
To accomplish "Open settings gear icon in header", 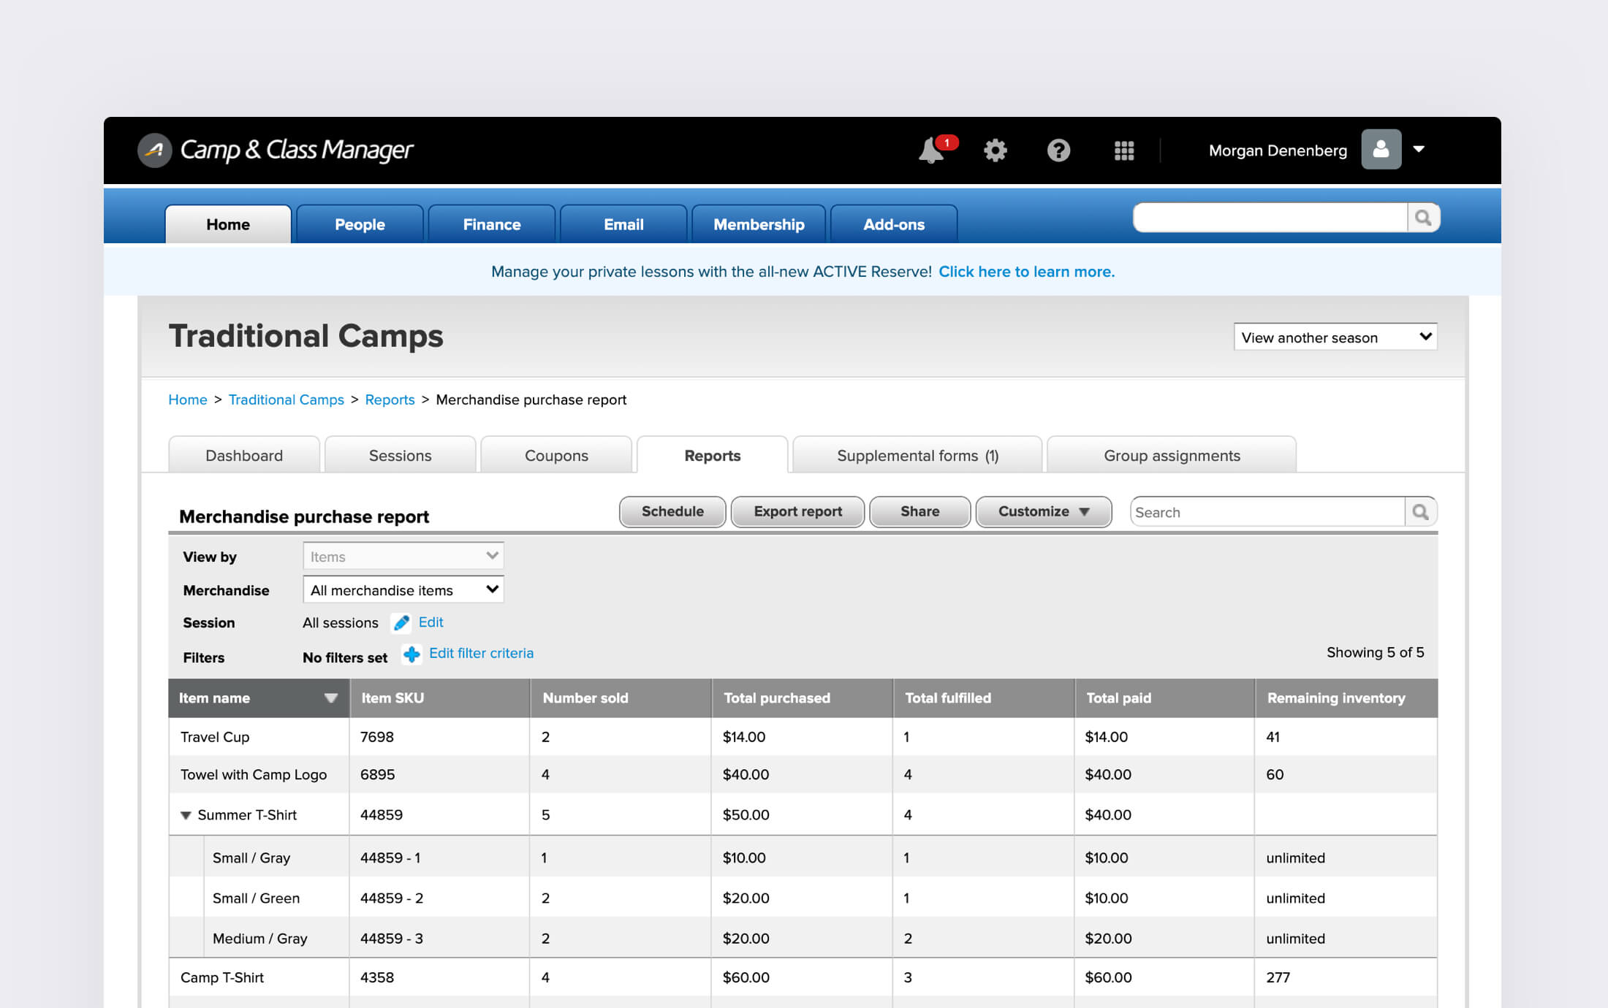I will [995, 150].
